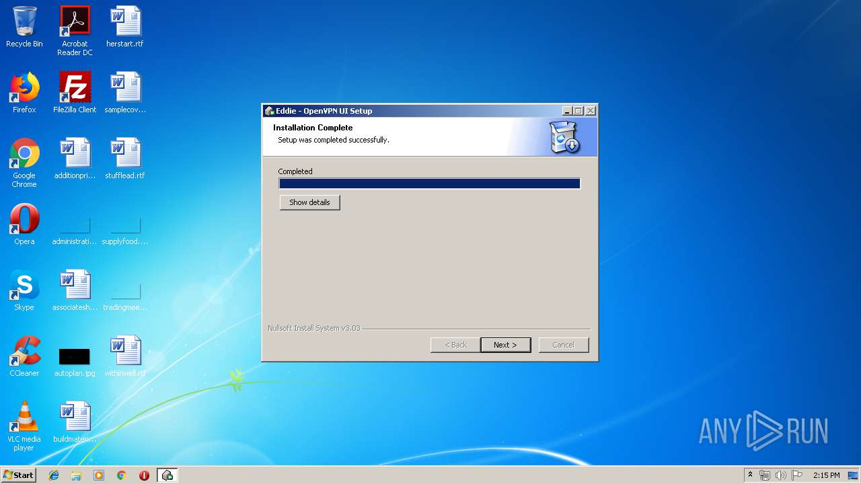Open Windows Explorer from taskbar
Viewport: 861px width, 484px height.
76,475
